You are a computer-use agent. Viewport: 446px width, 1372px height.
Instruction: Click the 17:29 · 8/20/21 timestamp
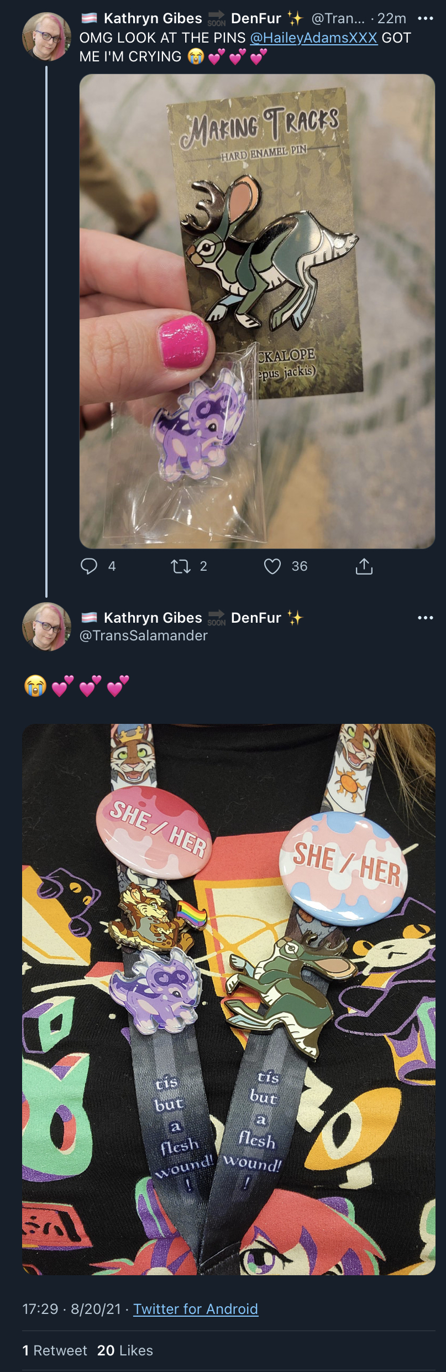[x=71, y=1309]
